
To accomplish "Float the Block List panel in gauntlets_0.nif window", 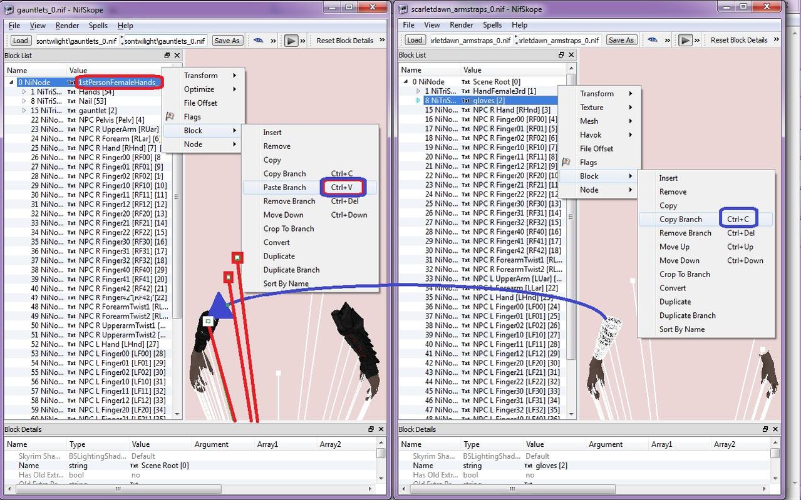I will [167, 56].
